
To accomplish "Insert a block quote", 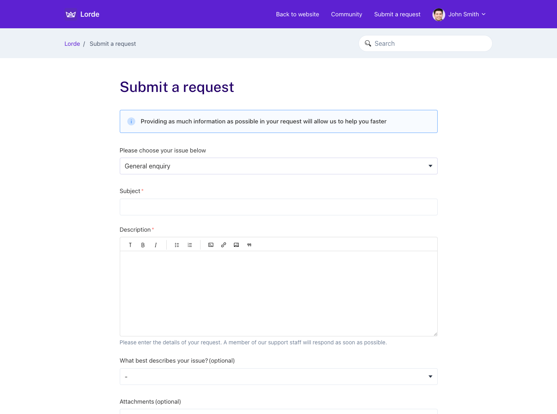I will click(x=249, y=245).
